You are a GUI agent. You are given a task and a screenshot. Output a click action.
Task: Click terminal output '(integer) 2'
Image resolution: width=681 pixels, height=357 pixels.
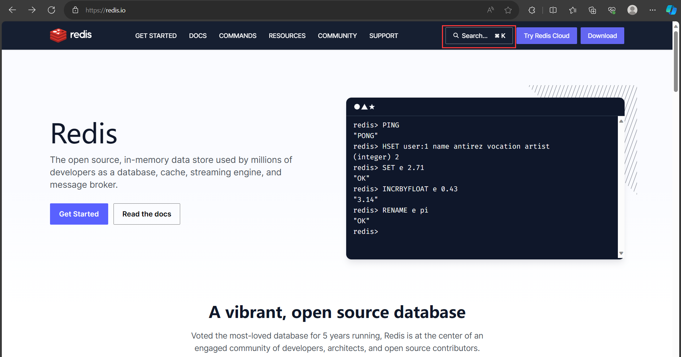[x=376, y=157]
